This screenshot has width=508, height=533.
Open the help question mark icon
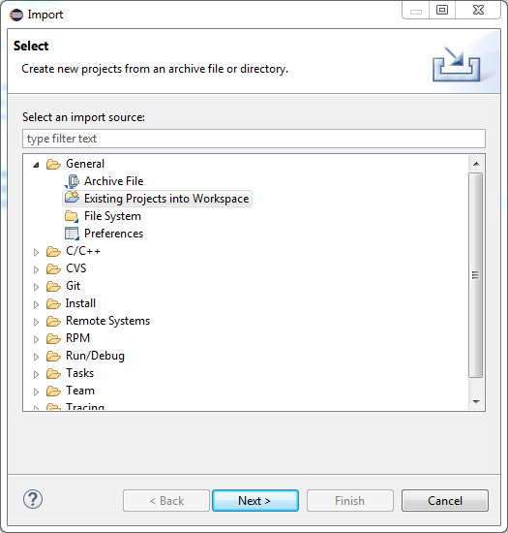tap(33, 499)
